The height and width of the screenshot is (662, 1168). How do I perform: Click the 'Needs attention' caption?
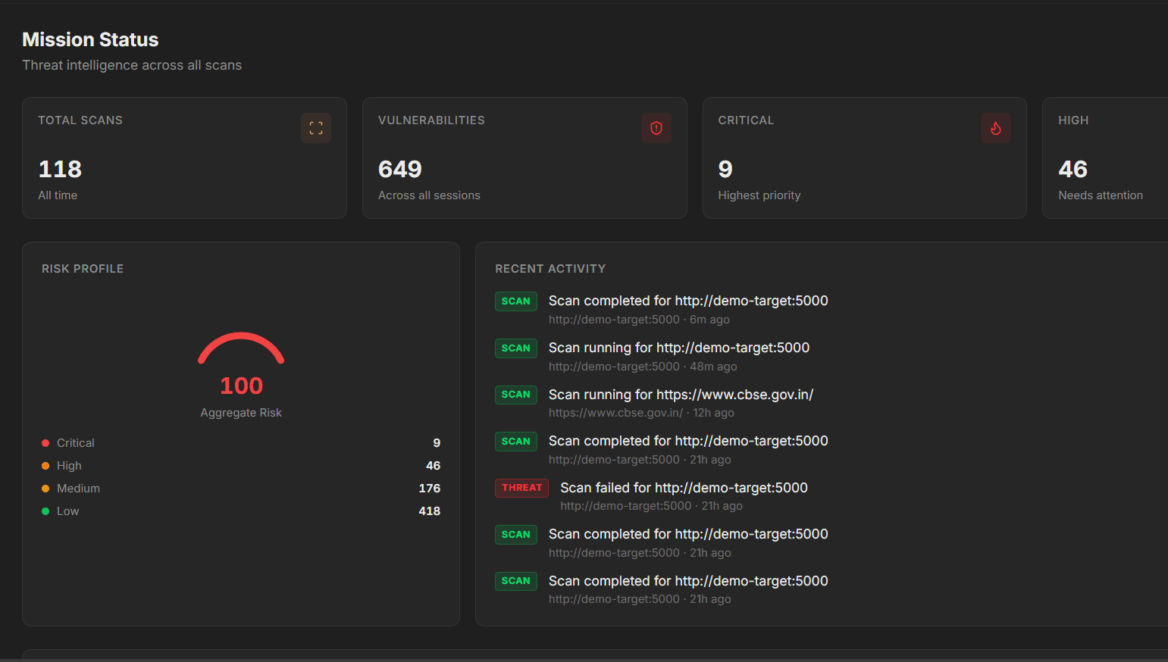(x=1101, y=195)
